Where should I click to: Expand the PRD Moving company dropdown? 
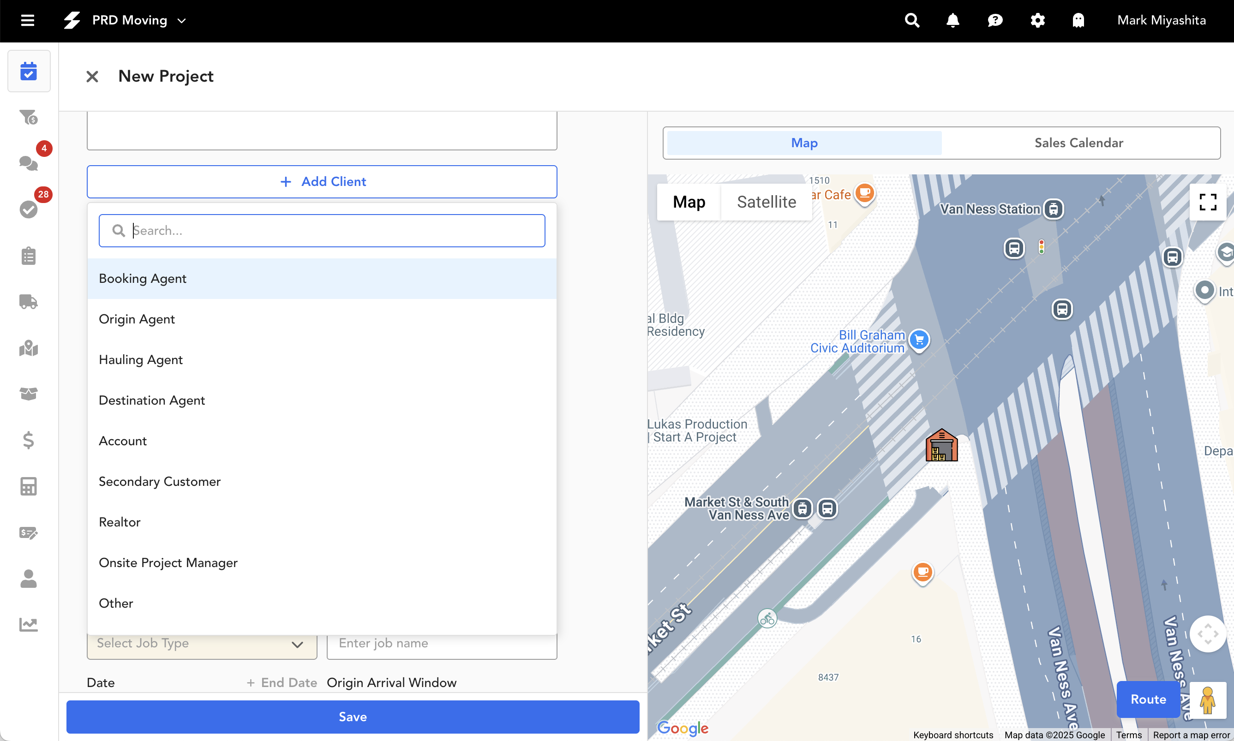(182, 20)
